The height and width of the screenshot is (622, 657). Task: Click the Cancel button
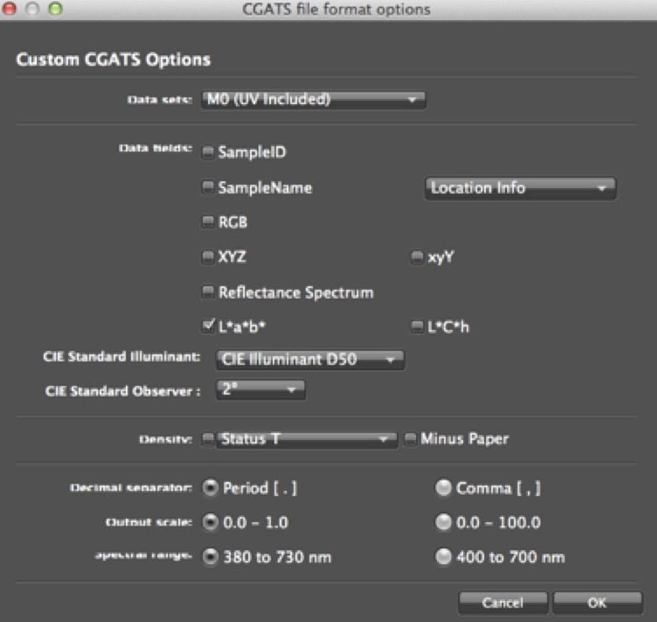[x=503, y=603]
